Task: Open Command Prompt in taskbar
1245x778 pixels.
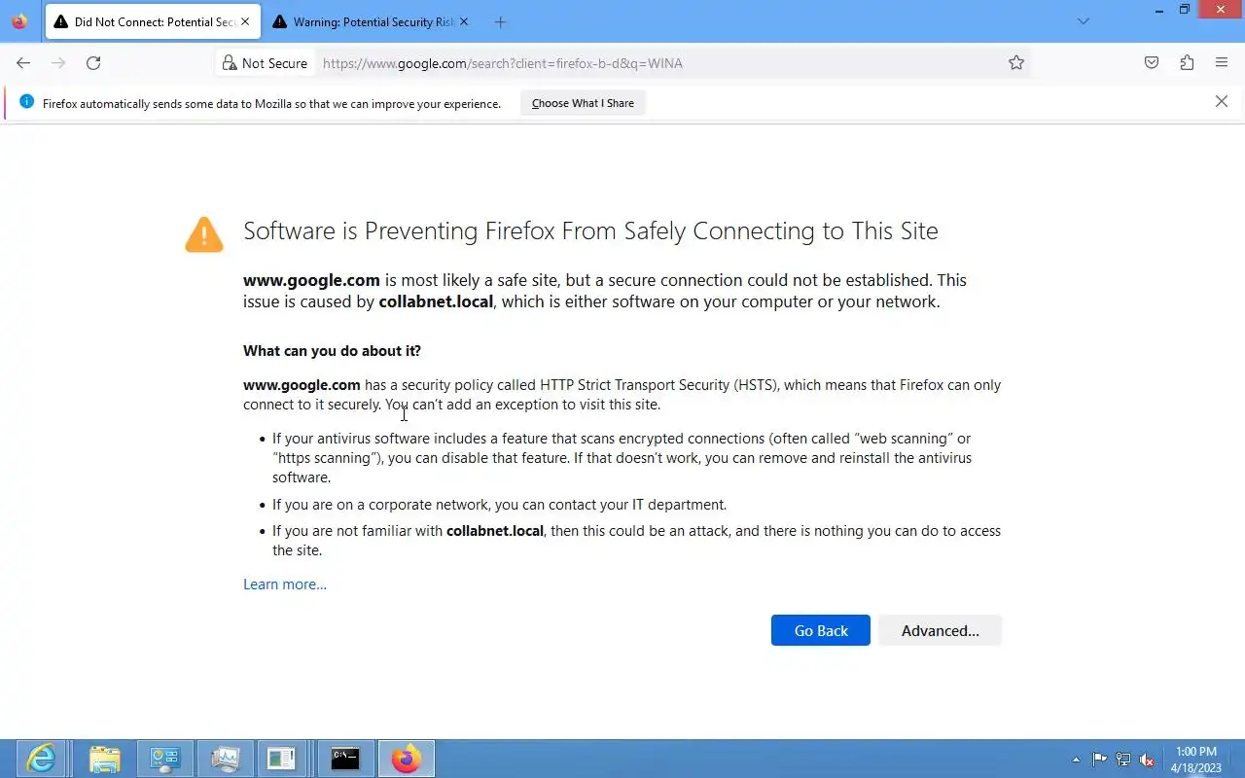Action: tap(345, 759)
